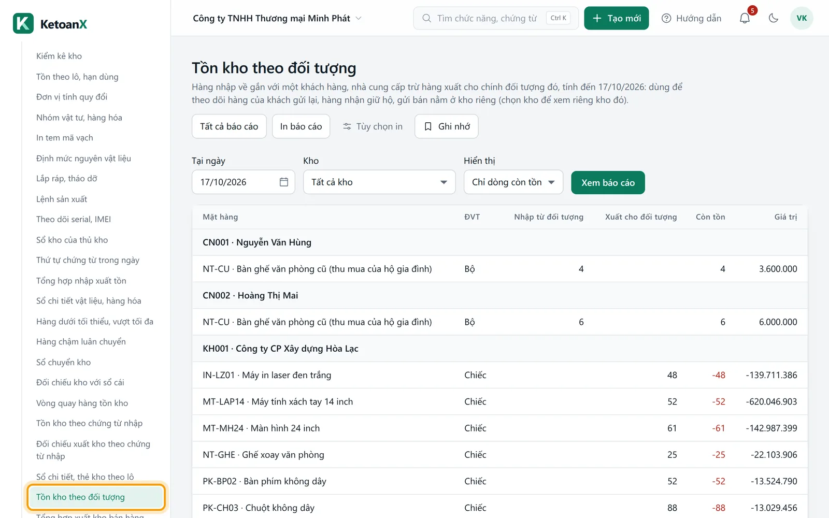
Task: Click value -620.046.903 in Giá trị column
Action: (771, 401)
